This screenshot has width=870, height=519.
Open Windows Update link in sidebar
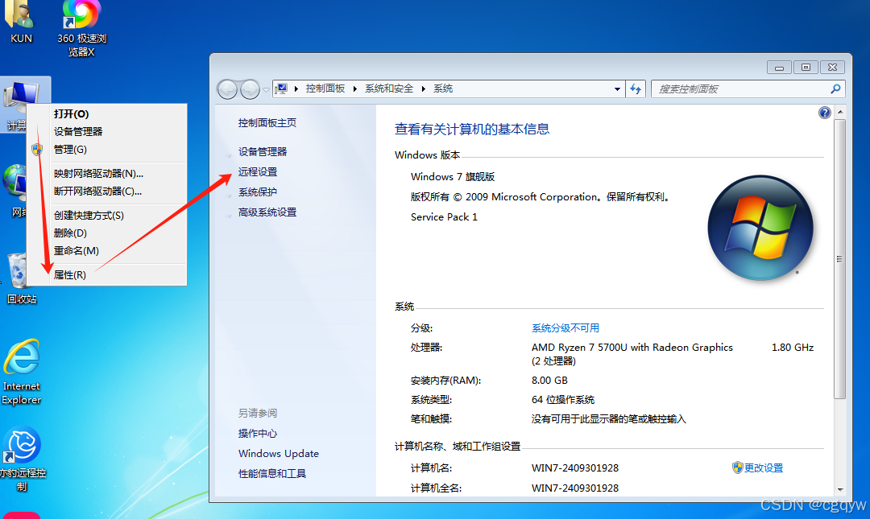279,453
